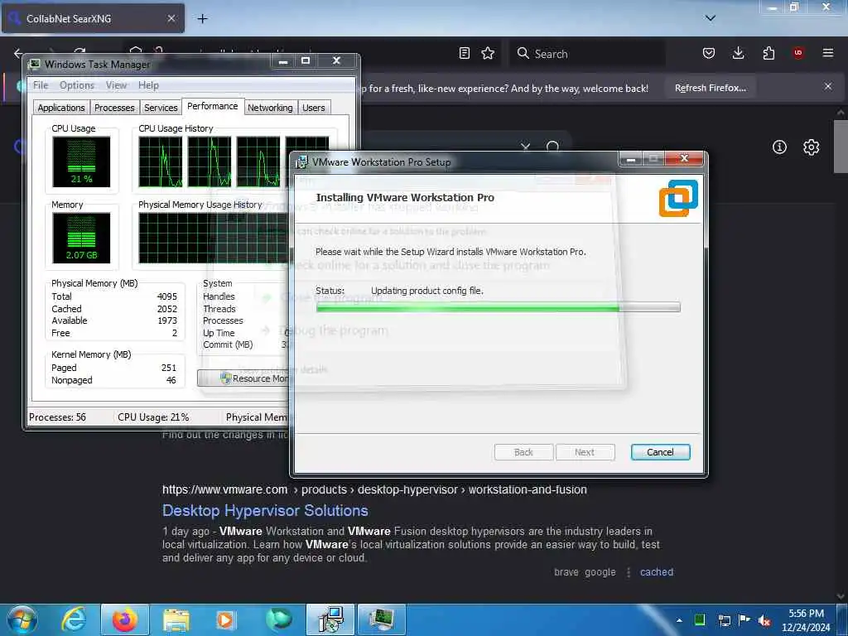Click the Windows Task Manager title icon
848x636 pixels.
click(x=35, y=64)
